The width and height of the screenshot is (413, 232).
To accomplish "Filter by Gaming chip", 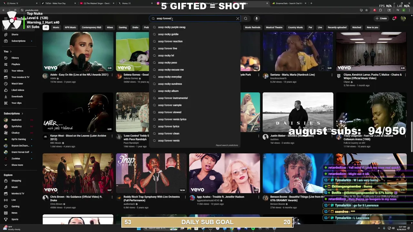I will [123, 27].
